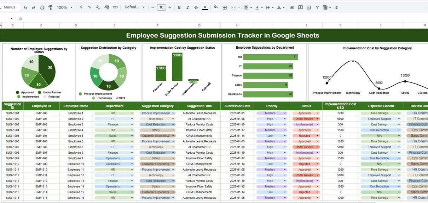Open the zoom 100% dropdown

point(65,7)
